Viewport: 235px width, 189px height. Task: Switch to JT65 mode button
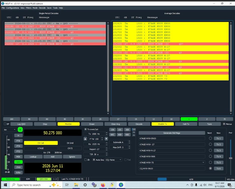[x=18, y=167]
